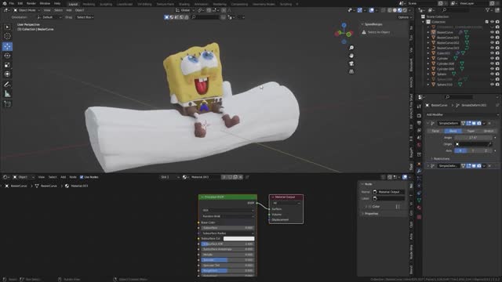
Task: Toggle the Use Nodes checkbox
Action: 82,177
